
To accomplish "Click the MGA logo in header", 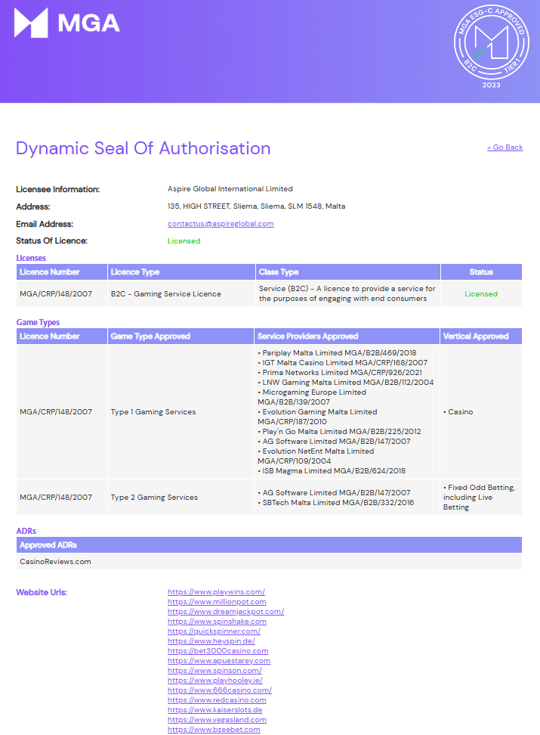I will (67, 23).
